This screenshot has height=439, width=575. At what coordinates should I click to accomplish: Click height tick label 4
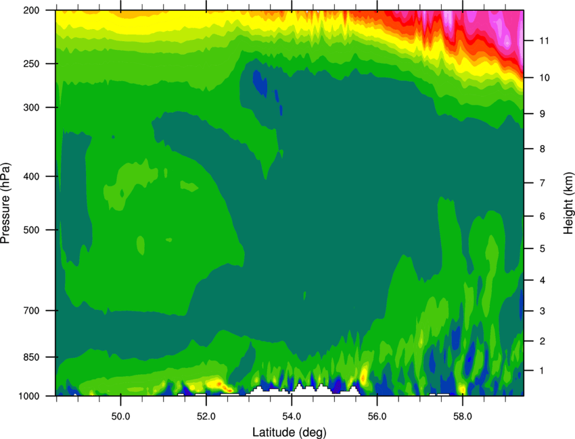pos(542,280)
